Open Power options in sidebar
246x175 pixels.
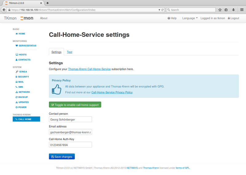point(21,107)
